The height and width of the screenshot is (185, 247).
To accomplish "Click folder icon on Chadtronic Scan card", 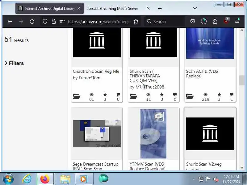I will pos(77,96).
